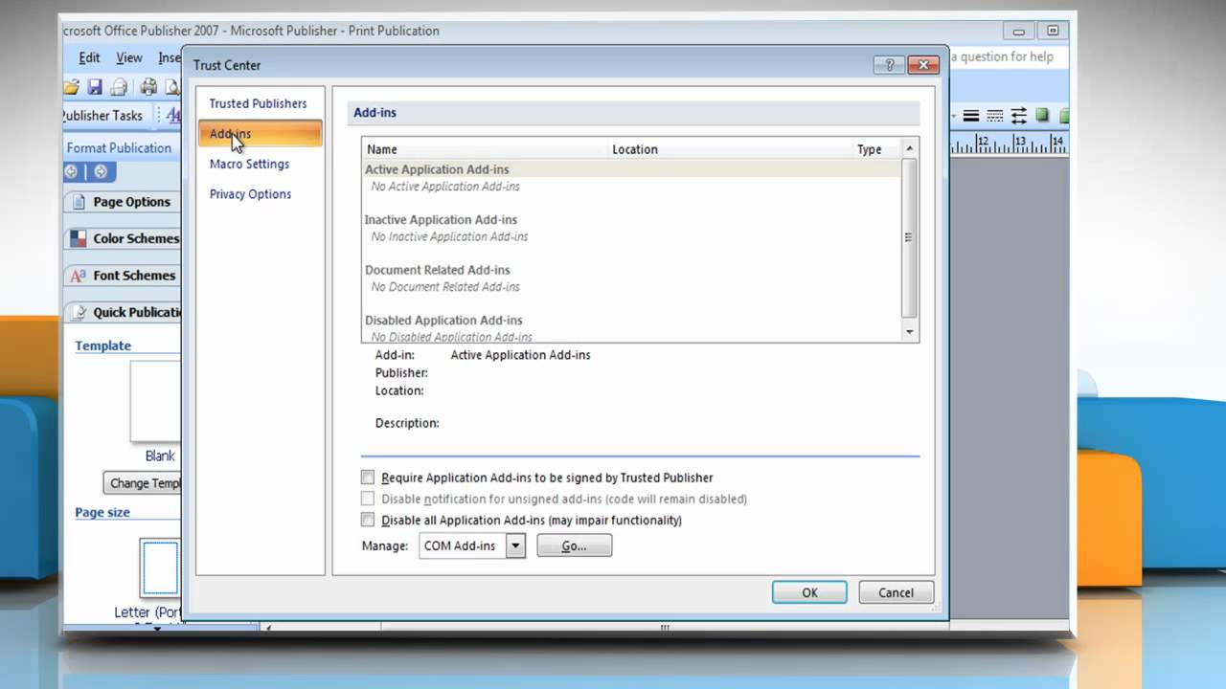Open Macro Settings in Trust Center
Viewport: 1226px width, 689px height.
click(x=249, y=164)
